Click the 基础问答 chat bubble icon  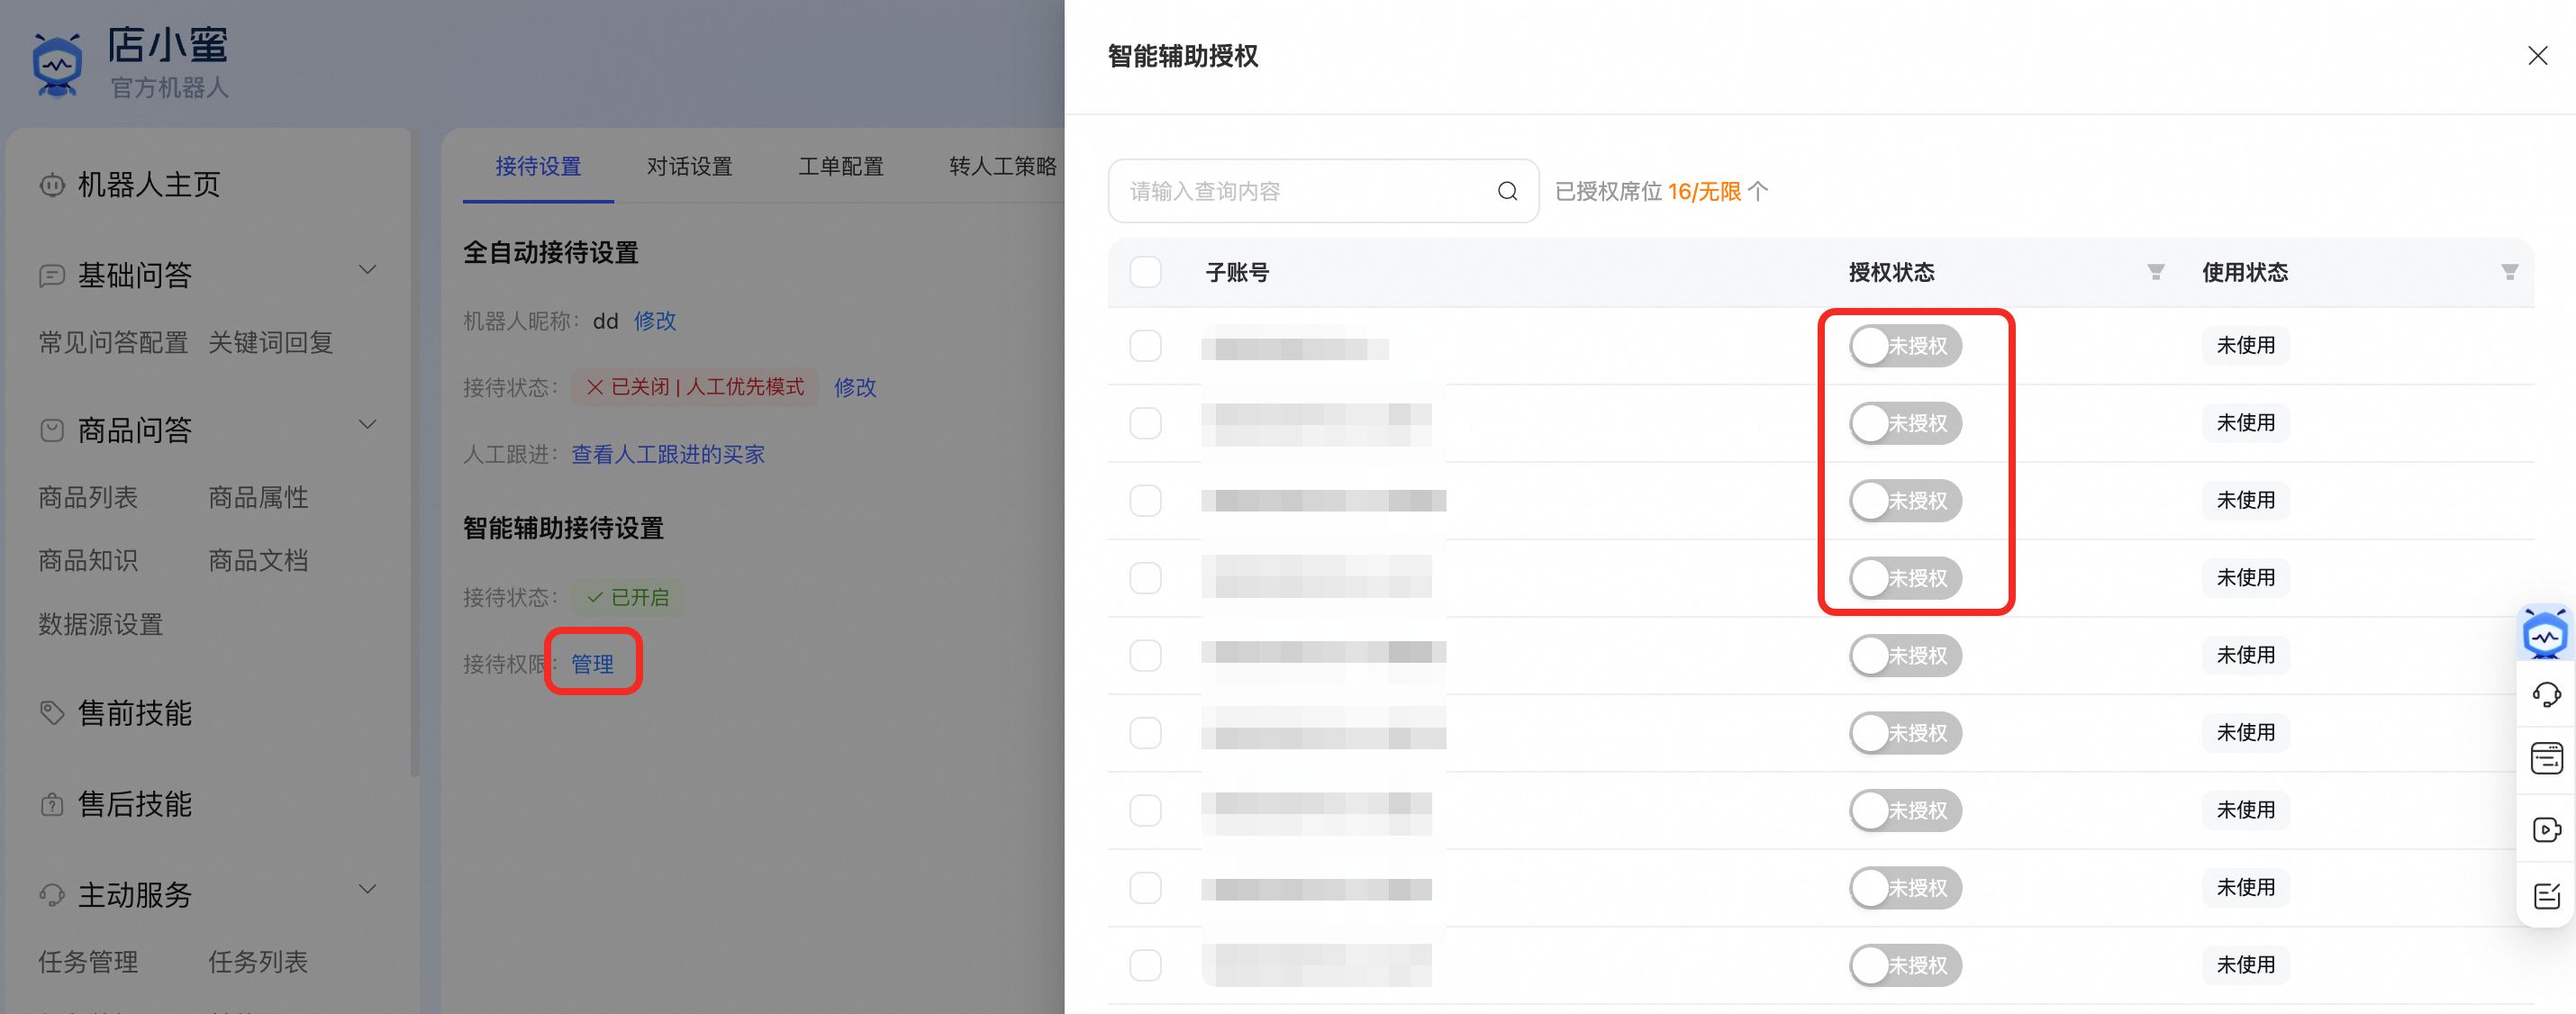(52, 276)
